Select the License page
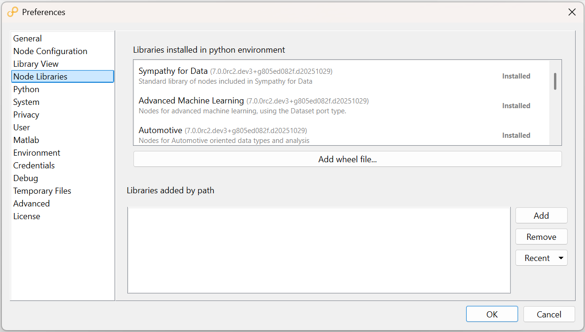 pyautogui.click(x=27, y=216)
